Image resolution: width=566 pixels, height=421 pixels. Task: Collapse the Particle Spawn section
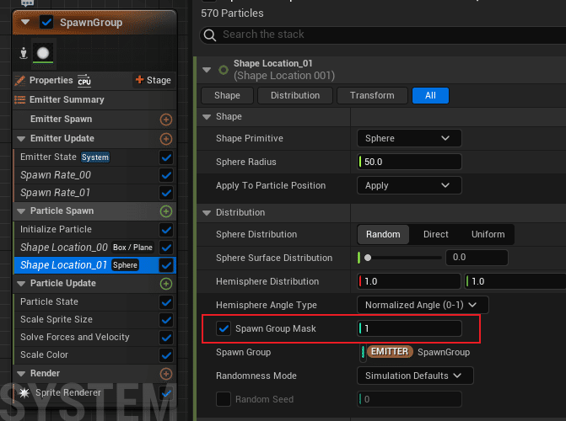[21, 211]
